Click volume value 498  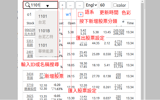pos(118,74)
